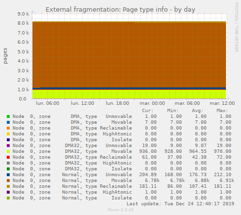The image size is (241, 215).
Task: Click the '0.0' y-axis tick label
Action: click(23, 99)
